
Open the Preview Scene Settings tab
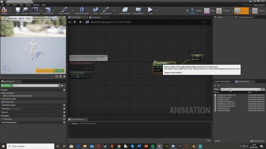click(x=245, y=17)
